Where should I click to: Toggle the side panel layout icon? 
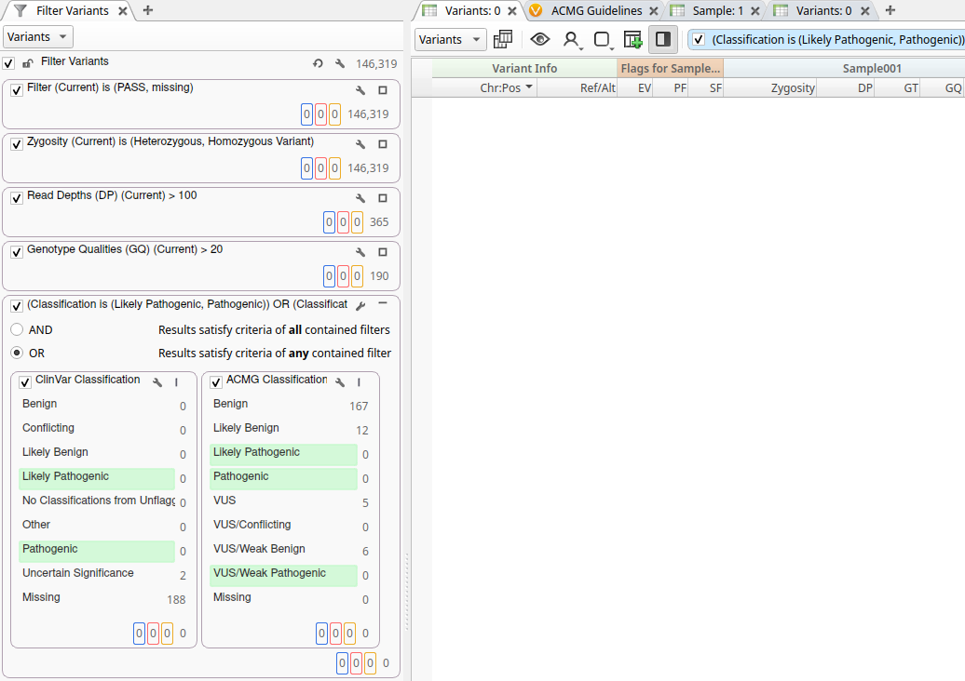[663, 39]
